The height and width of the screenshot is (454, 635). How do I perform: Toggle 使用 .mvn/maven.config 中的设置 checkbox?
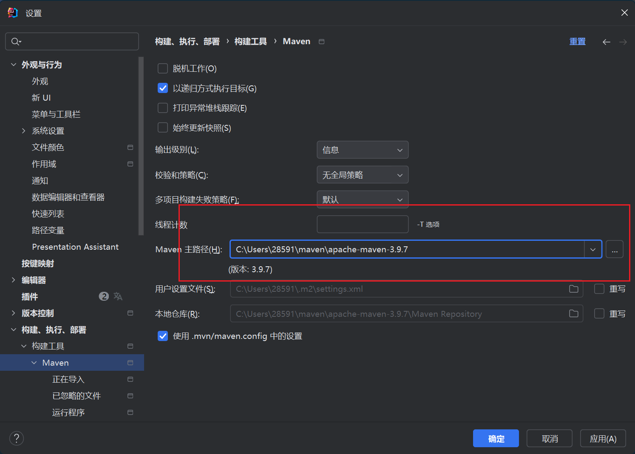[163, 336]
